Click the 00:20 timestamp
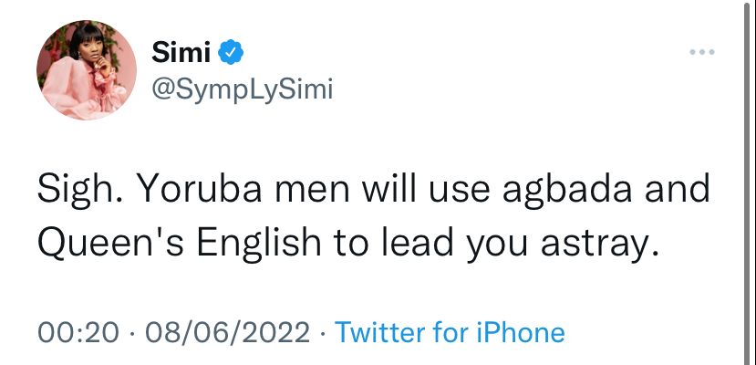The width and height of the screenshot is (756, 365). (x=78, y=332)
